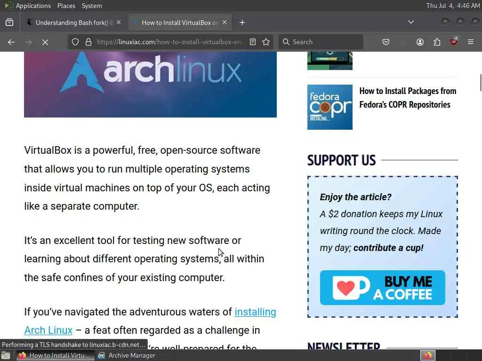The width and height of the screenshot is (482, 361).
Task: Toggle reader view icon
Action: point(253,42)
